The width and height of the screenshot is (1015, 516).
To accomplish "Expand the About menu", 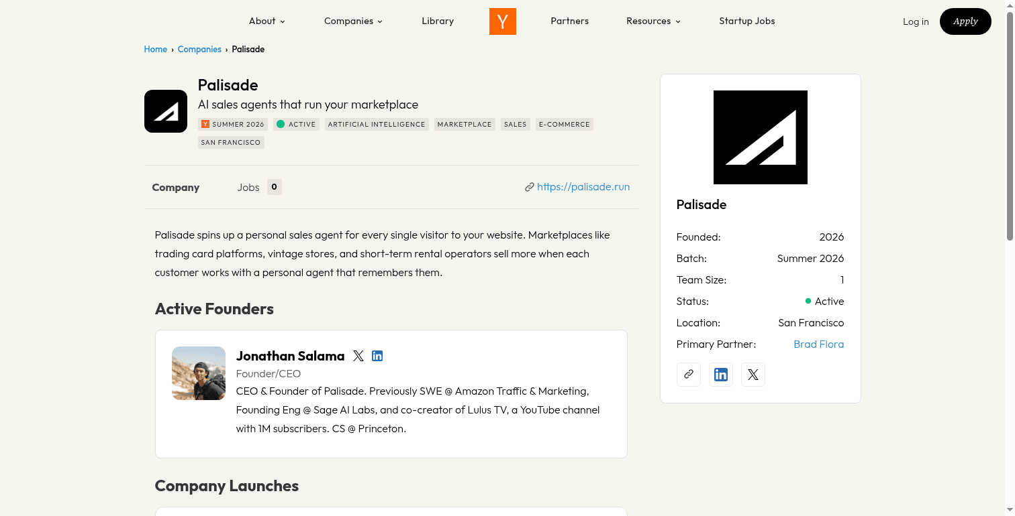I will (267, 21).
